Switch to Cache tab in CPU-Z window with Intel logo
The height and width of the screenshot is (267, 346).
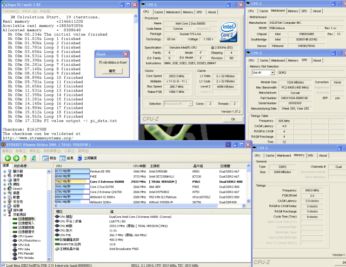(158, 12)
